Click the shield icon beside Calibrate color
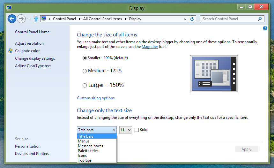Viewport: 274px width, 168px height. 10,51
